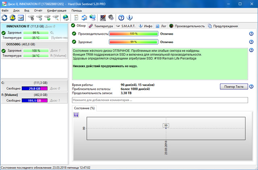The height and width of the screenshot is (170, 258).
Task: Click the speaker icon in the toolbar
Action: pos(110,18)
